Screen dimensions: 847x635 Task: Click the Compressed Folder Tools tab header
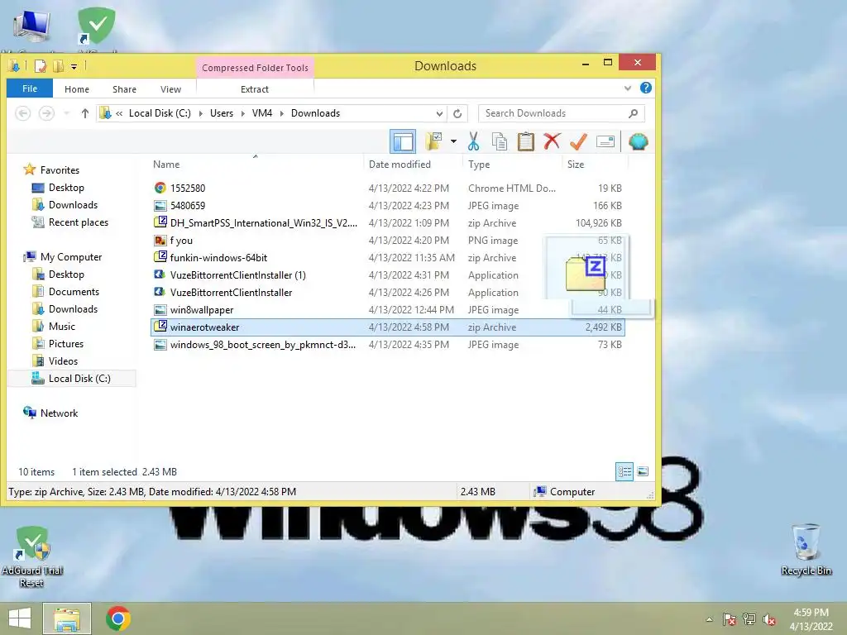click(x=255, y=68)
